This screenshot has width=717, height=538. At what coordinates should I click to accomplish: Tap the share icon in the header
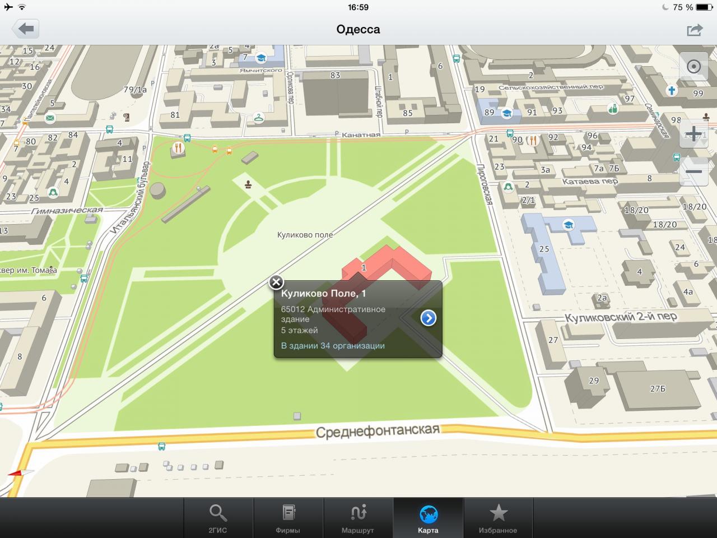coord(695,30)
